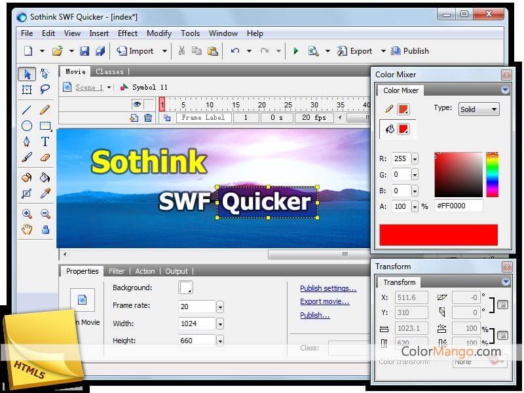
Task: Click the Publish toolbar button
Action: click(410, 51)
